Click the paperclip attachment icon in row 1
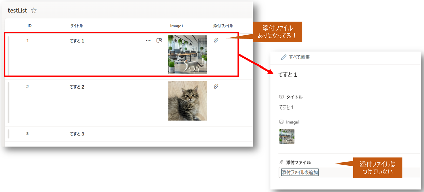Image resolution: width=424 pixels, height=192 pixels. point(216,40)
